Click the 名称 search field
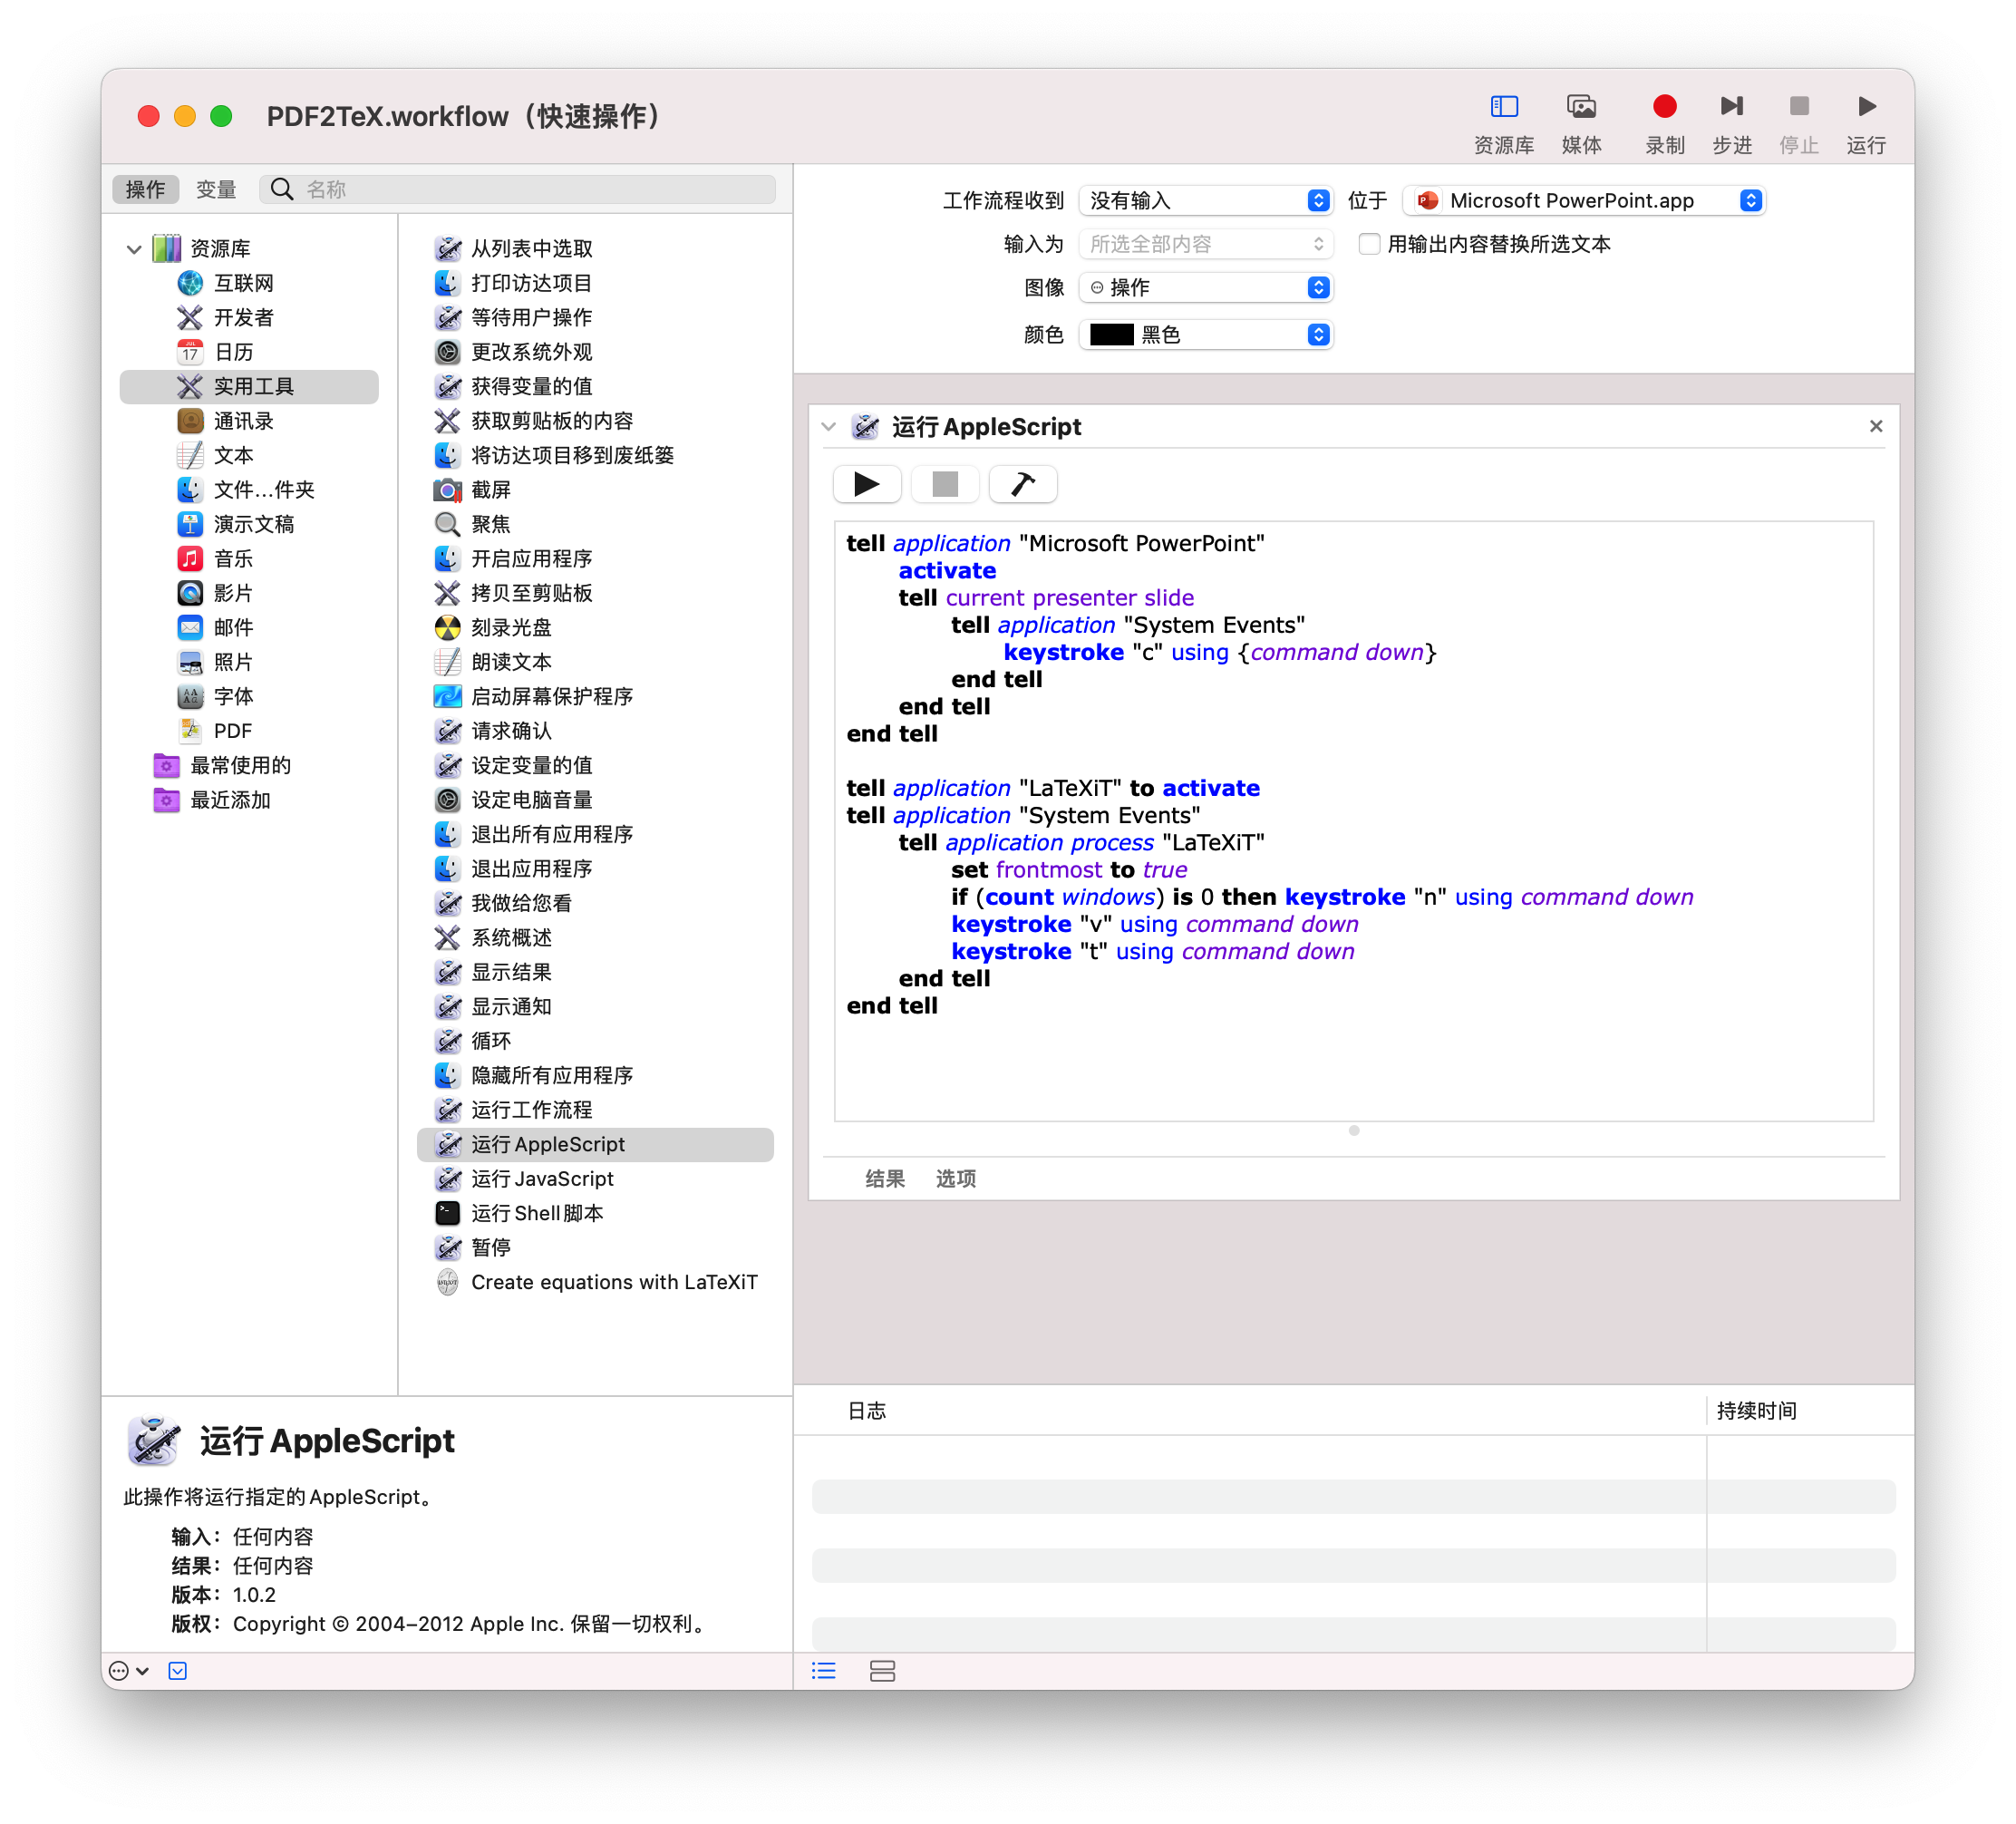2016x1824 pixels. (x=518, y=190)
